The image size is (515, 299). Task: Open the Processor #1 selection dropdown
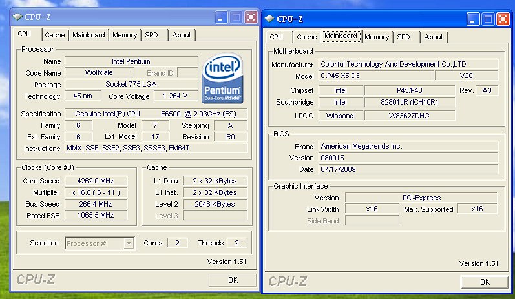(x=129, y=243)
